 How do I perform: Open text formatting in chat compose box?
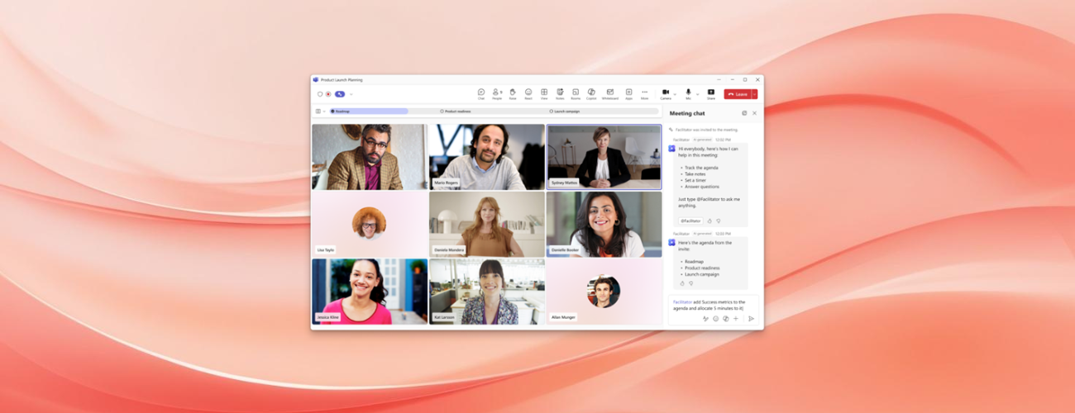click(x=705, y=318)
